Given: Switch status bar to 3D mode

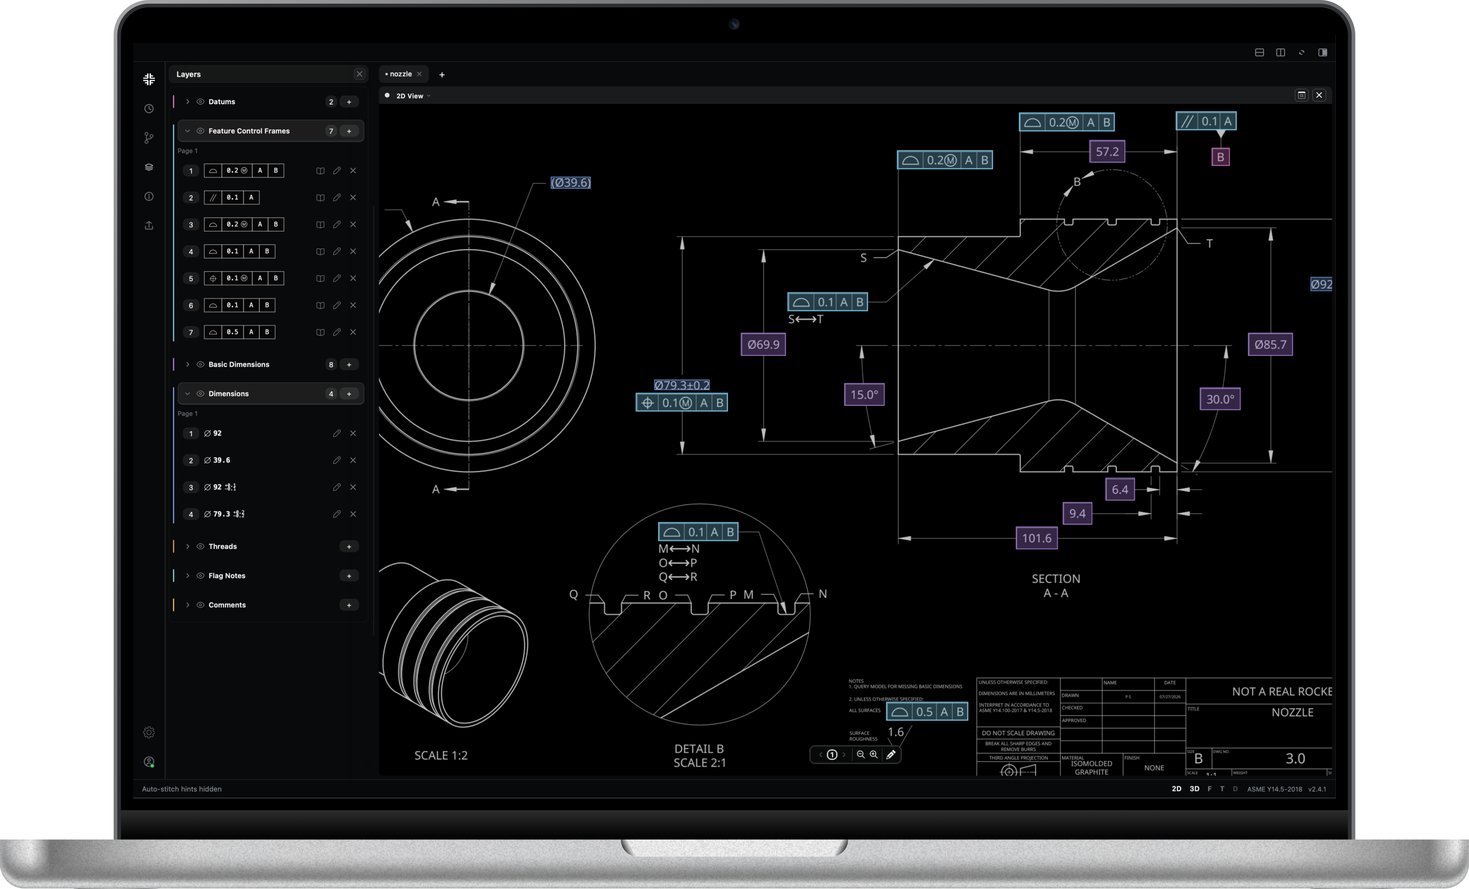Looking at the screenshot, I should coord(1194,788).
